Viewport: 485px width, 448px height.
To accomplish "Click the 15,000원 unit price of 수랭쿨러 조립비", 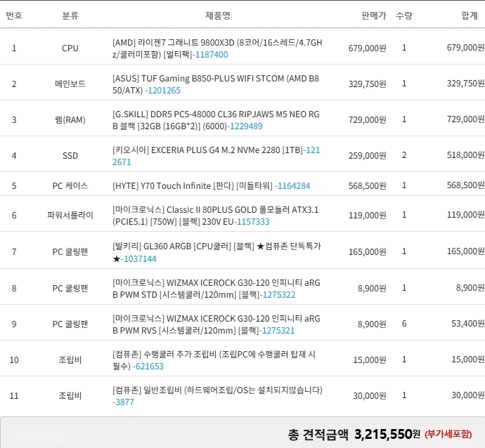I will coord(370,360).
